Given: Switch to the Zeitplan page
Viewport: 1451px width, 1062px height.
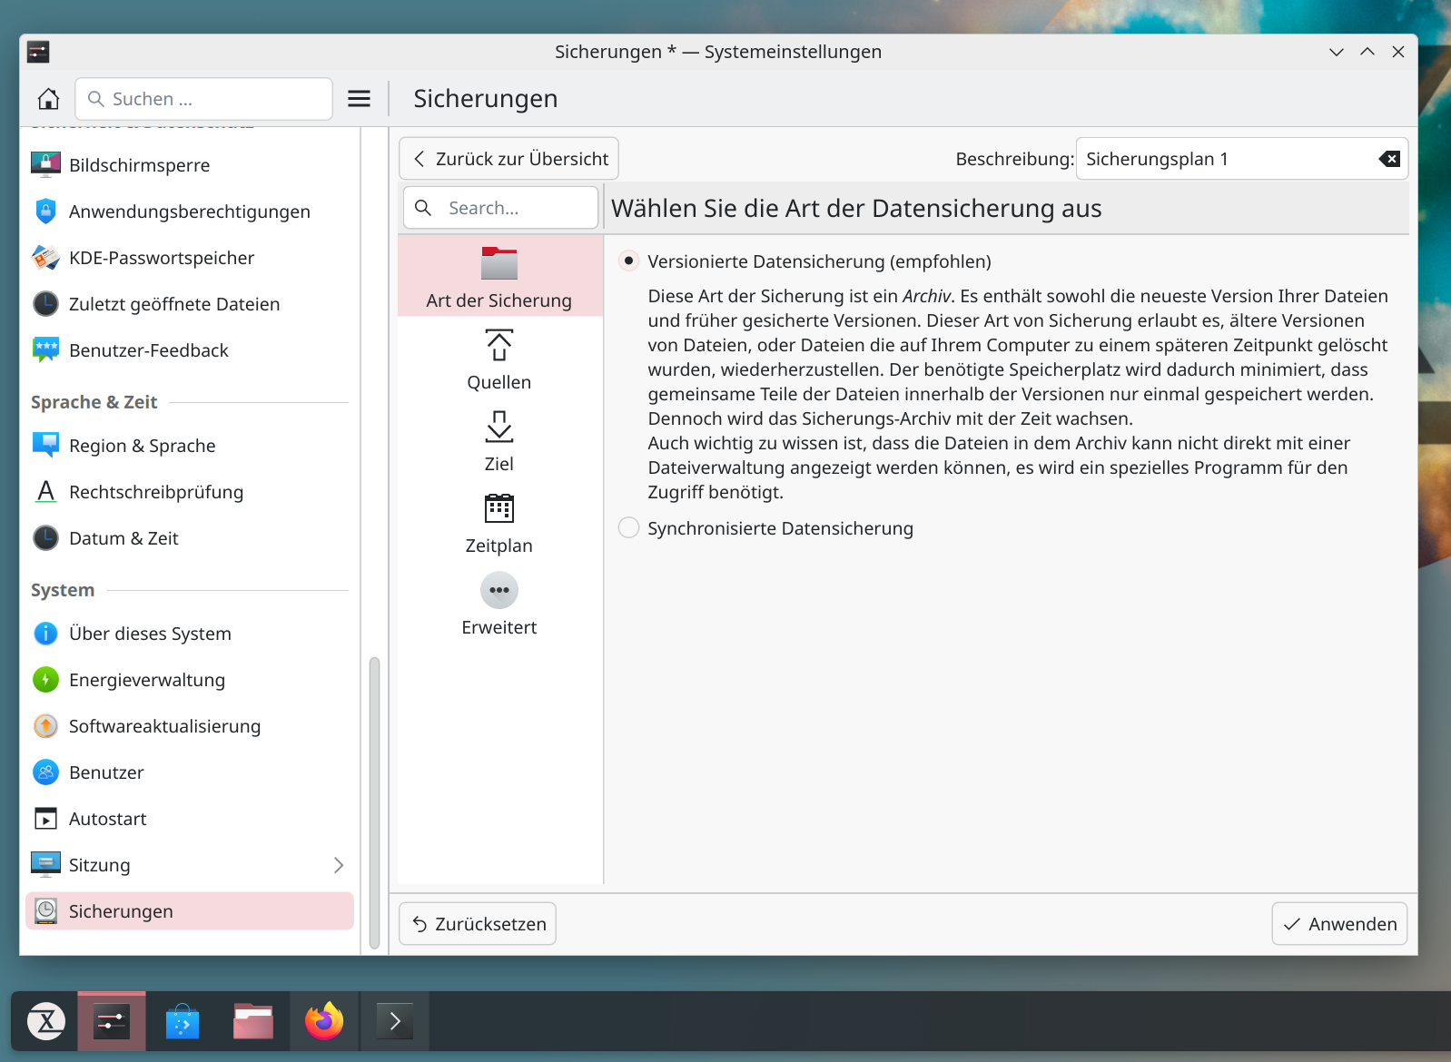Looking at the screenshot, I should [x=499, y=522].
